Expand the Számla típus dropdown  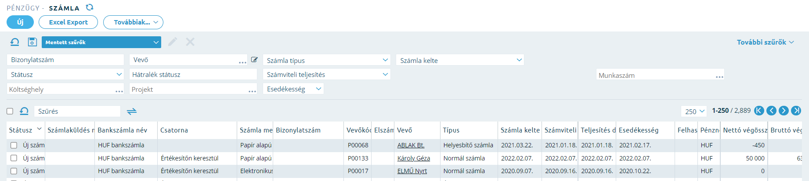(327, 60)
